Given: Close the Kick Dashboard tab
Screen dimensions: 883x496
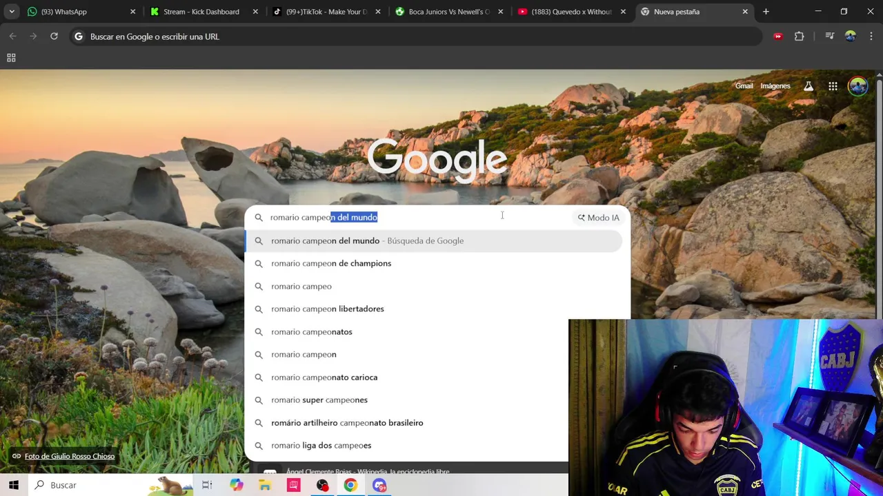Looking at the screenshot, I should pyautogui.click(x=255, y=12).
